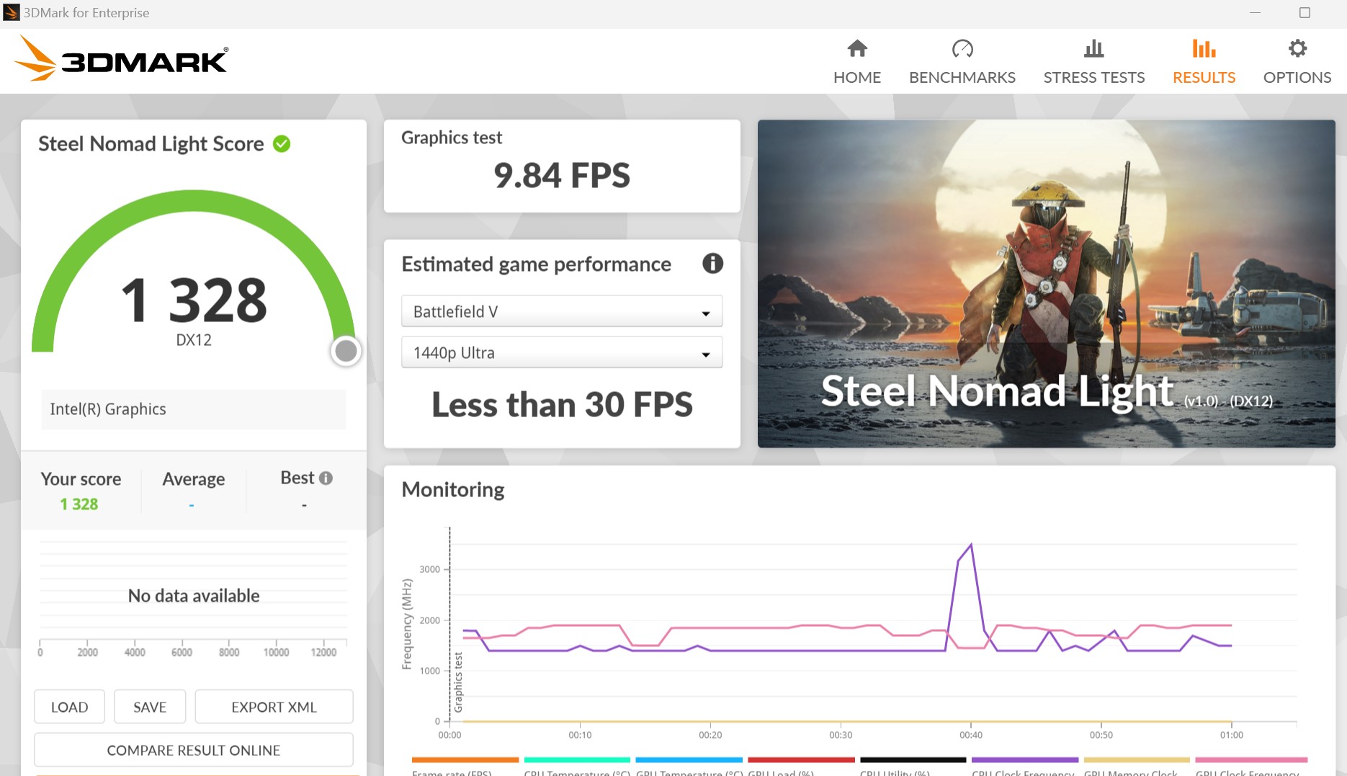Screen dimensions: 1347x776
Task: Expand the 1440p Ultra resolution dropdown
Action: [x=561, y=353]
